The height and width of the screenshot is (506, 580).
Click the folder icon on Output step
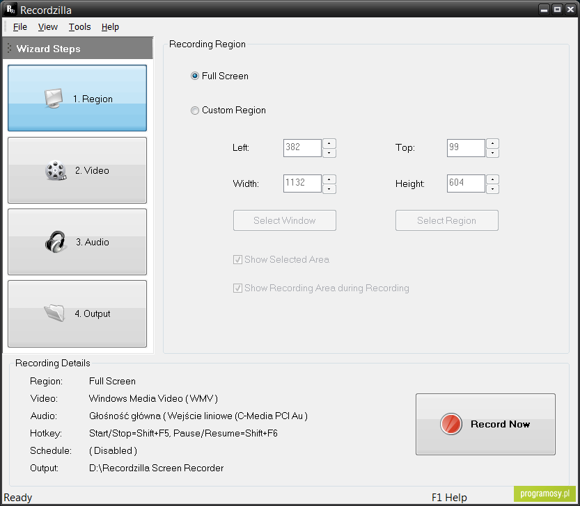[55, 313]
